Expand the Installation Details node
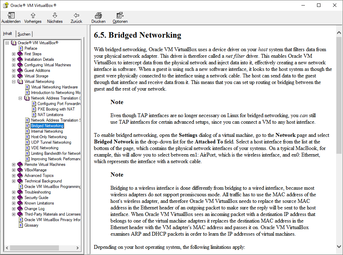343x255 pixels. pyautogui.click(x=14, y=59)
